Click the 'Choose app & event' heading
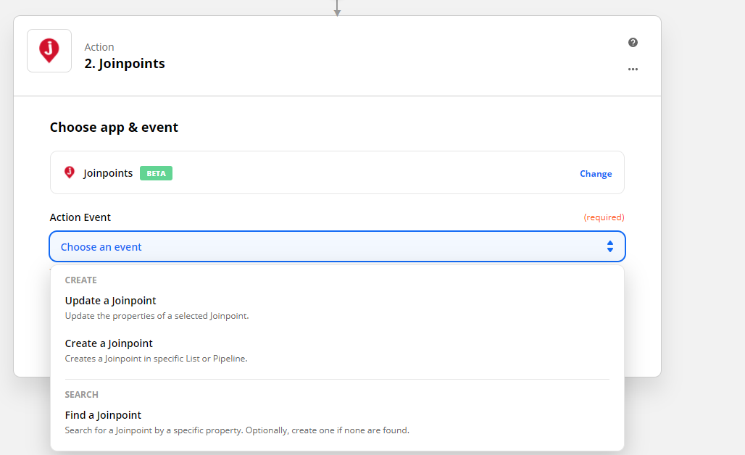 coord(114,128)
